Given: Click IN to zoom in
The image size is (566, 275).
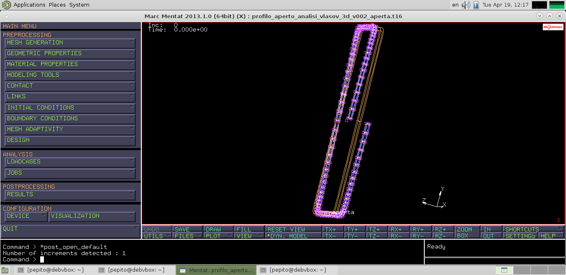Looking at the screenshot, I should pos(491,229).
